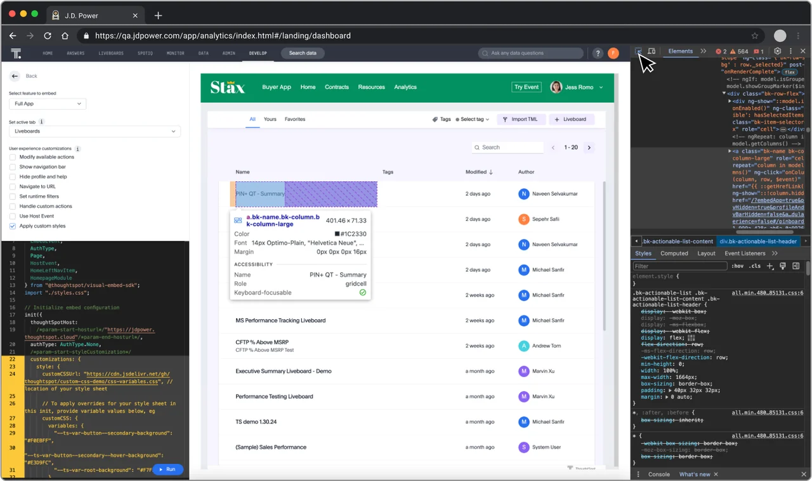This screenshot has height=481, width=812.
Task: Click the Run button
Action: pos(167,470)
